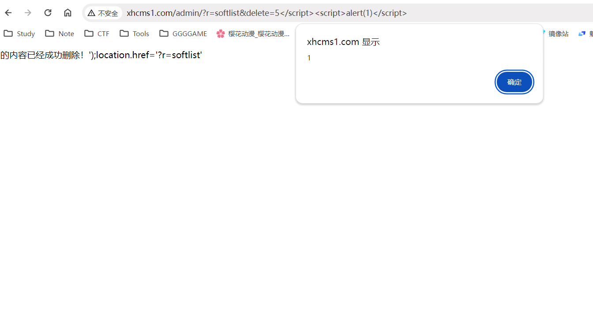Open the browser home page
The width and height of the screenshot is (593, 312).
(x=68, y=13)
